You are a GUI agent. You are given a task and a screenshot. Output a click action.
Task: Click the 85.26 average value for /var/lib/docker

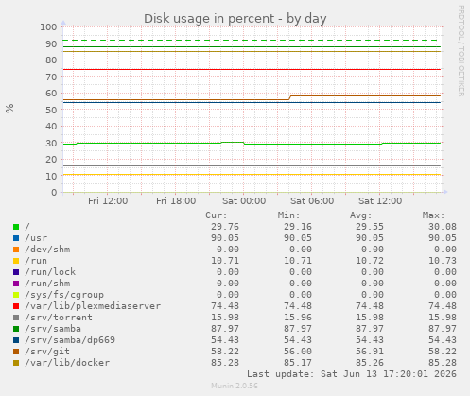(x=370, y=363)
